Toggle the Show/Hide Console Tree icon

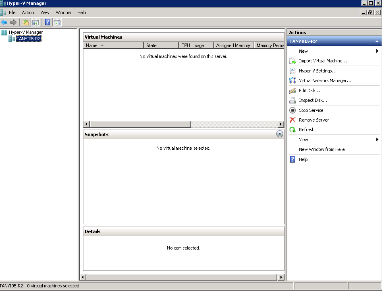point(35,23)
